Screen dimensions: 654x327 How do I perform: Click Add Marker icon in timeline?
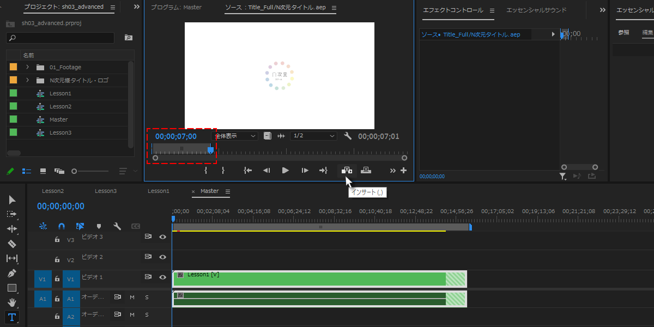point(99,226)
